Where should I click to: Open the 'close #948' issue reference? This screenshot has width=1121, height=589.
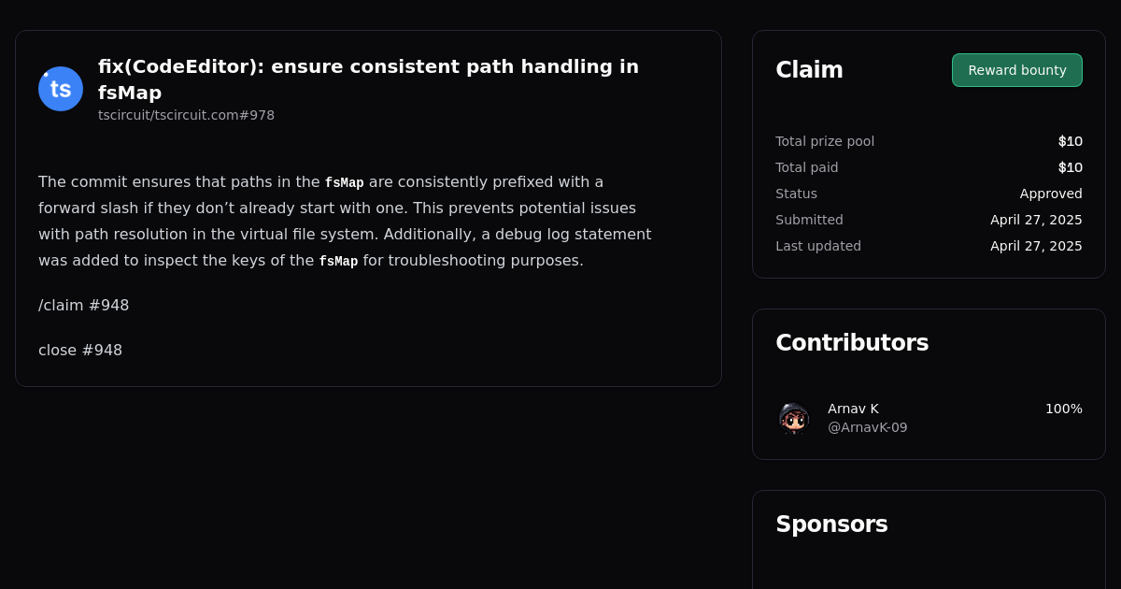coord(79,350)
